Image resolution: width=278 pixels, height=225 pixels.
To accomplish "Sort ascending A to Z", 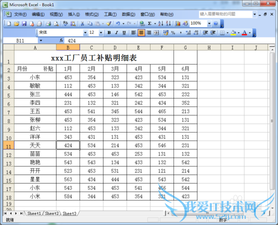I will tap(161, 23).
